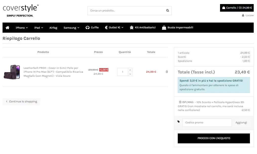Click the coverstyle logo

point(21,11)
